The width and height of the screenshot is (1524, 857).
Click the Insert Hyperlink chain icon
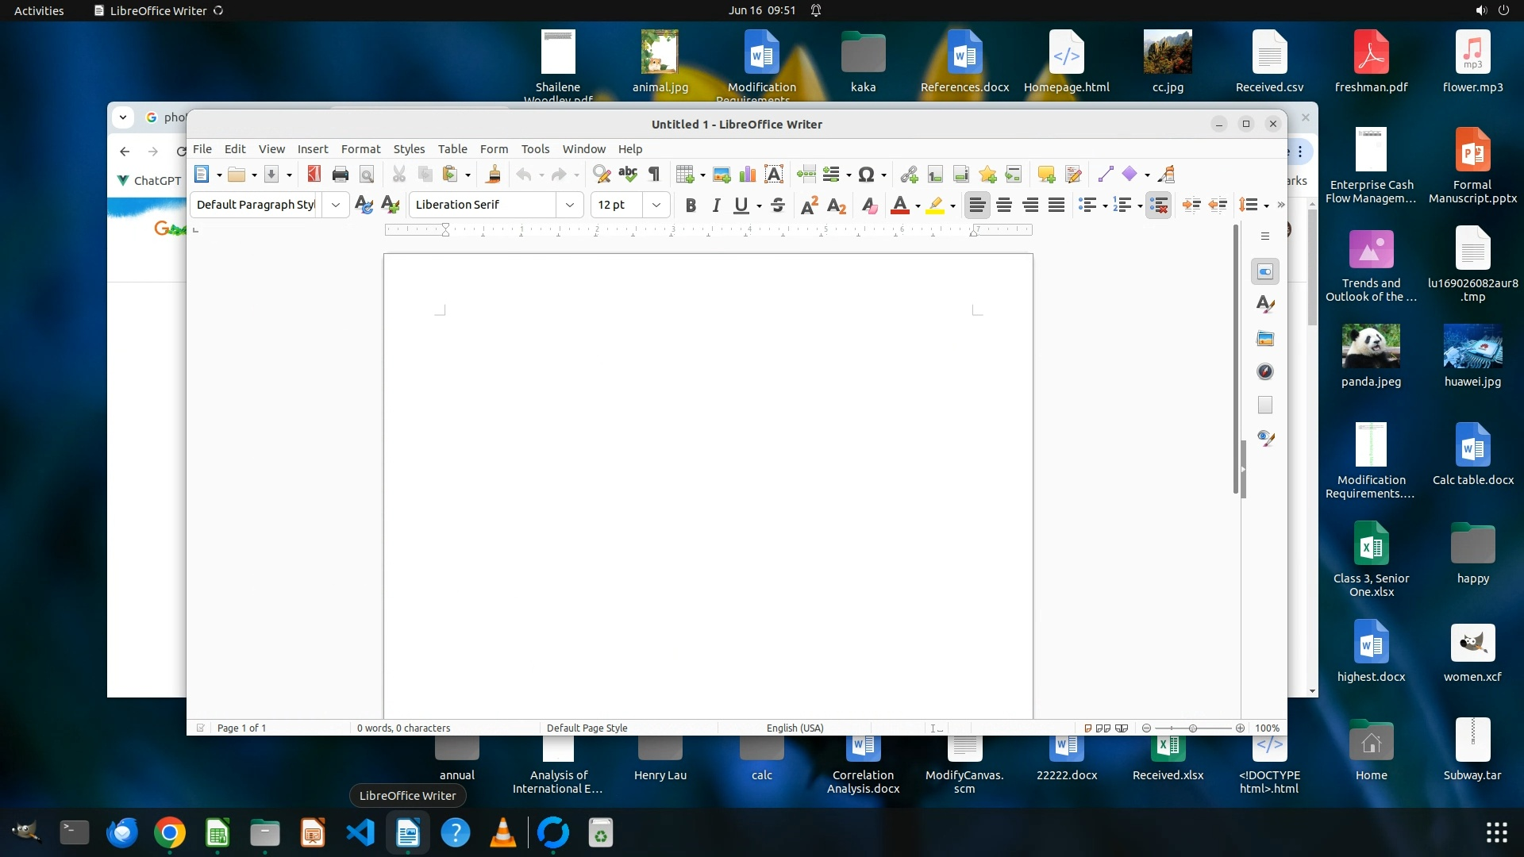(909, 175)
